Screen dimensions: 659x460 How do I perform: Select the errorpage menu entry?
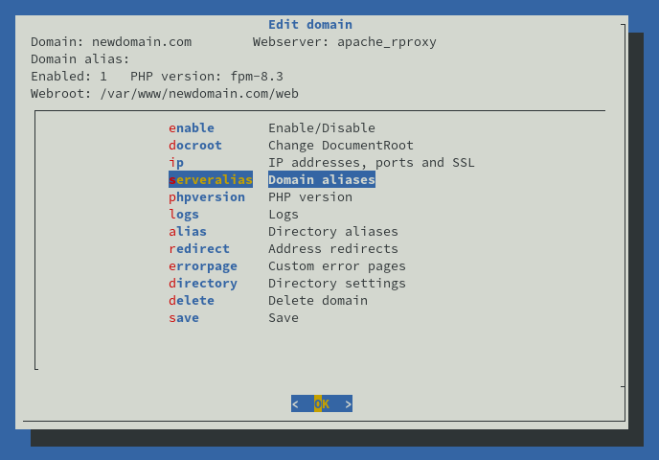203,265
